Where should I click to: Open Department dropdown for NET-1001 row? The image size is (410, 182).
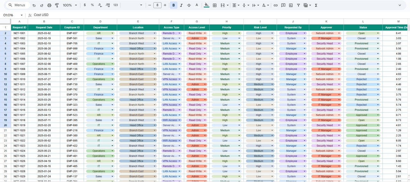[x=112, y=33]
